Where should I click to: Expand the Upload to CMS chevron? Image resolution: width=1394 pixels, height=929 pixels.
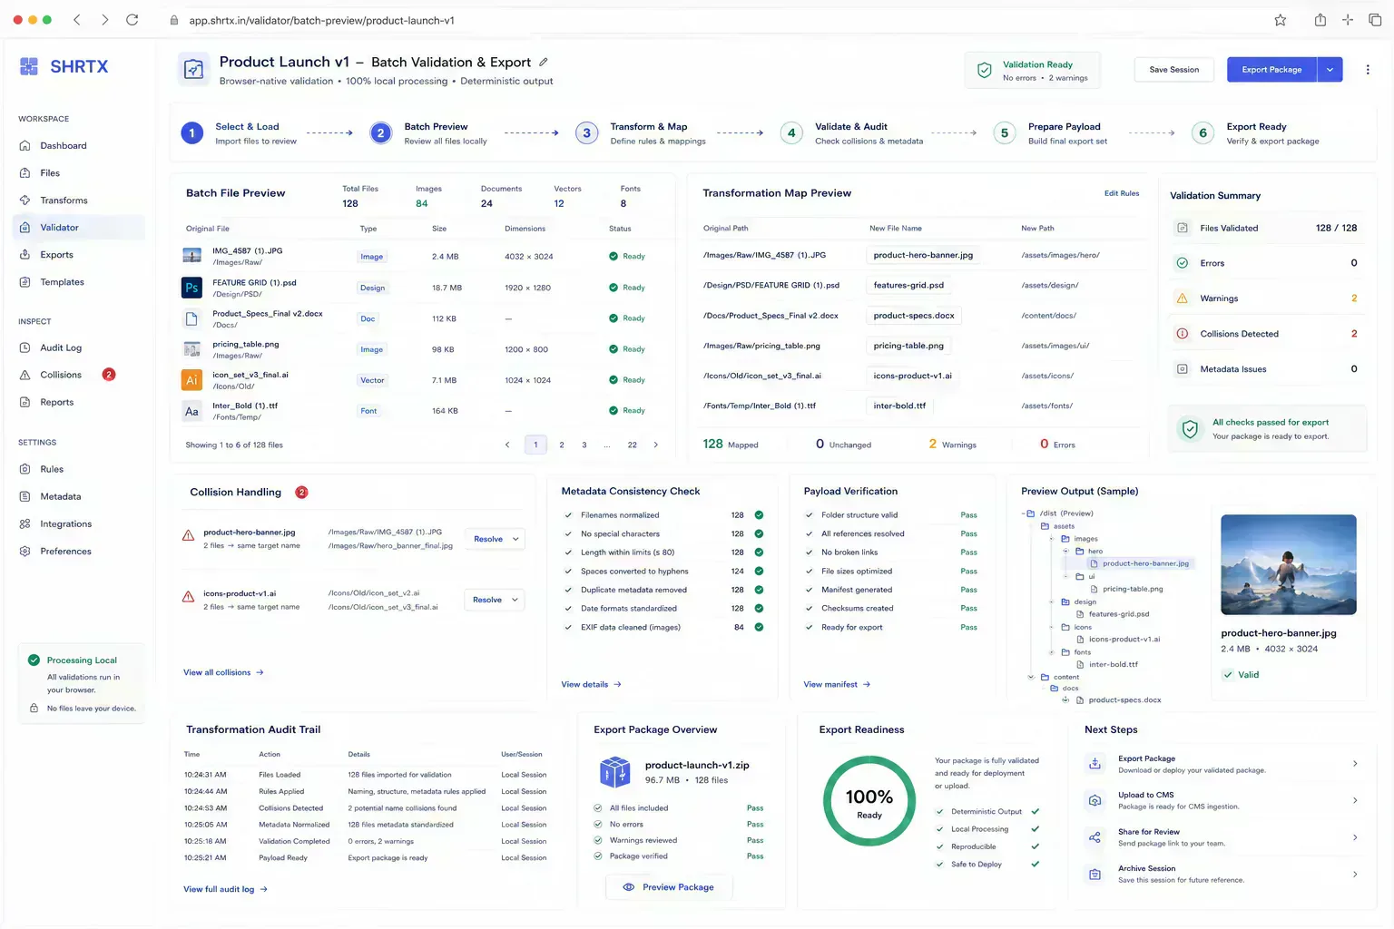[x=1355, y=800]
